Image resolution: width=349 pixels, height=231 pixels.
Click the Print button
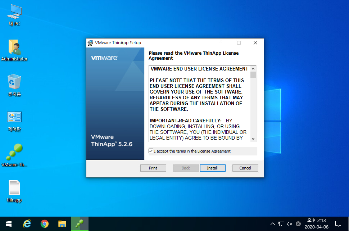tap(153, 168)
